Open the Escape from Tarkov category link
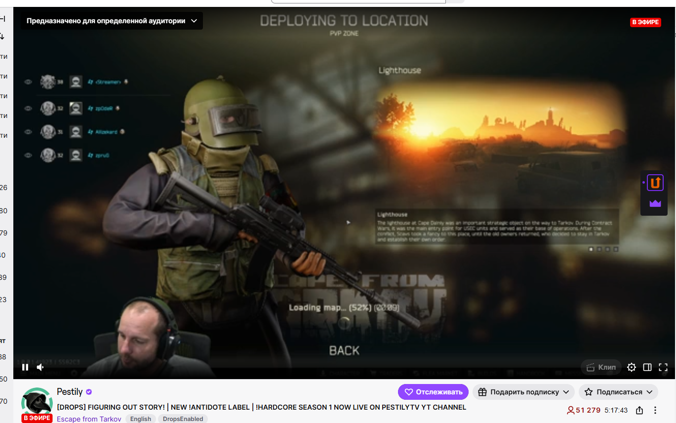676x423 pixels. click(x=89, y=419)
